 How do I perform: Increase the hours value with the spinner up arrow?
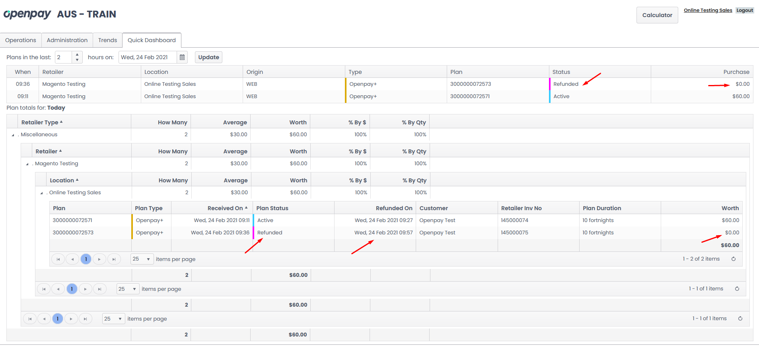click(x=77, y=55)
